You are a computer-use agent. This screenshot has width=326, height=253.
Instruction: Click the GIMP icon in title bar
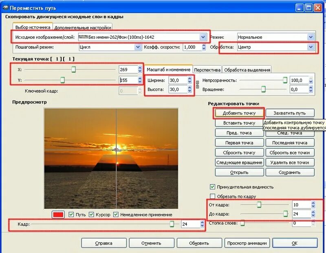(x=5, y=8)
